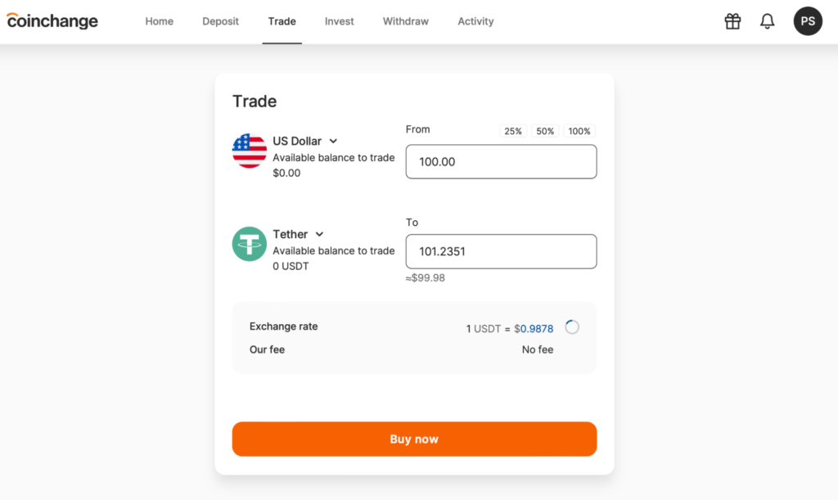Select the 25% balance option
This screenshot has height=500, width=838.
pyautogui.click(x=513, y=130)
